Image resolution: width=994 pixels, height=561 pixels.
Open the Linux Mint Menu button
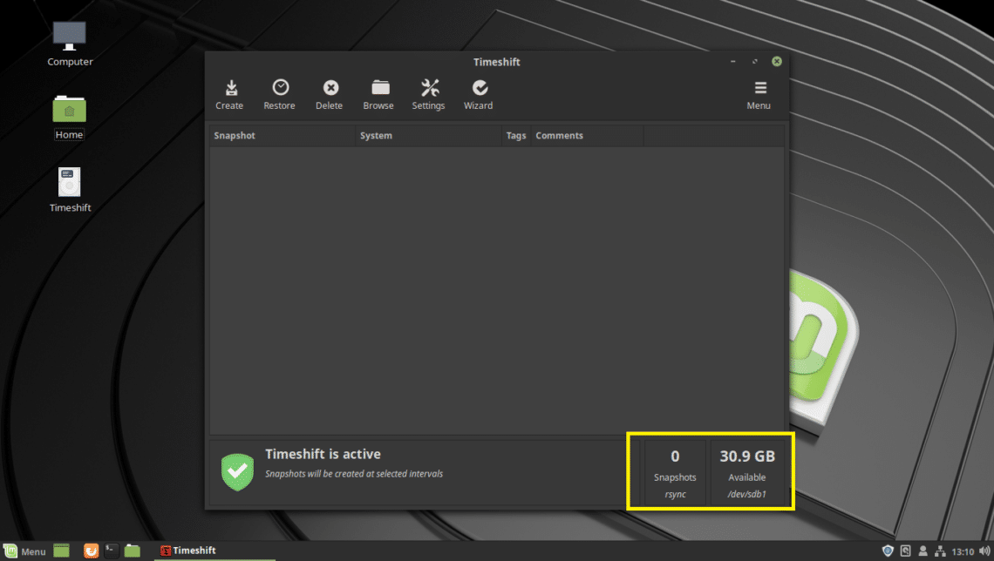coord(24,551)
